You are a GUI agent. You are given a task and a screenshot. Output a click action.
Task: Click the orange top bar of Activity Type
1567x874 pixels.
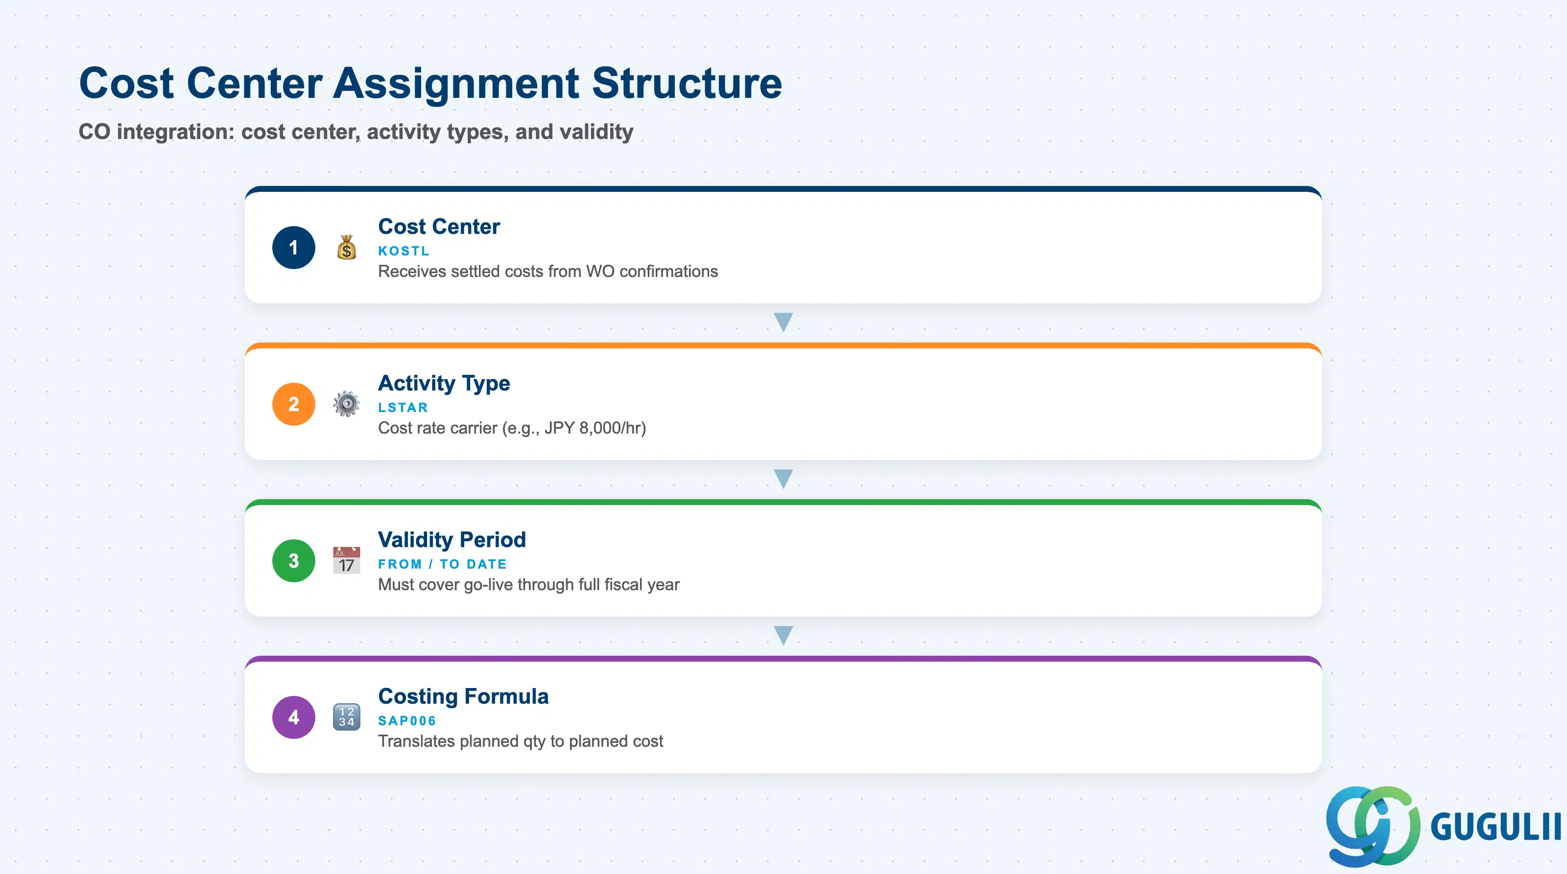click(783, 346)
